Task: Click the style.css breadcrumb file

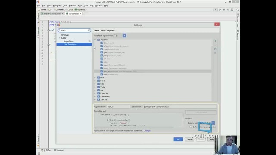Action: pos(80,9)
